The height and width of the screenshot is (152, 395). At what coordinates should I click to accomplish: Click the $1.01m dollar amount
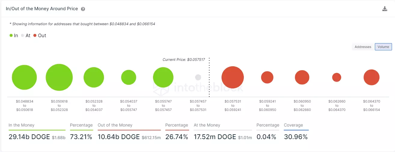245,138
